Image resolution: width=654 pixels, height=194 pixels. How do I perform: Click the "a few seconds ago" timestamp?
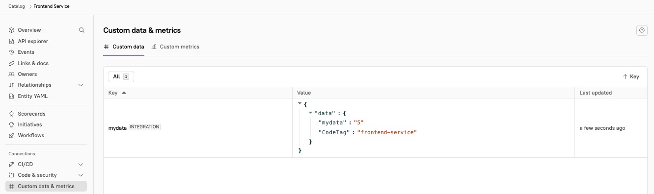[602, 128]
